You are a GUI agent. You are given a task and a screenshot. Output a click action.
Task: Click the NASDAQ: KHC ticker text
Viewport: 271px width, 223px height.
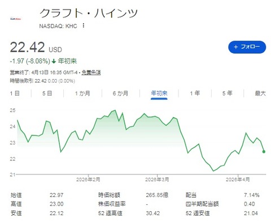click(x=58, y=26)
